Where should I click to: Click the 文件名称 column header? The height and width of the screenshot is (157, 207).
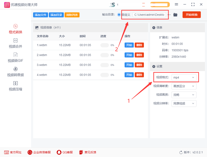[x=42, y=36]
